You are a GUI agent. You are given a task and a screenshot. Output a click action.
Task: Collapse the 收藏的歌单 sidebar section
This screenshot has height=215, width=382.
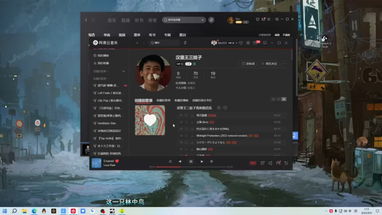point(101,79)
